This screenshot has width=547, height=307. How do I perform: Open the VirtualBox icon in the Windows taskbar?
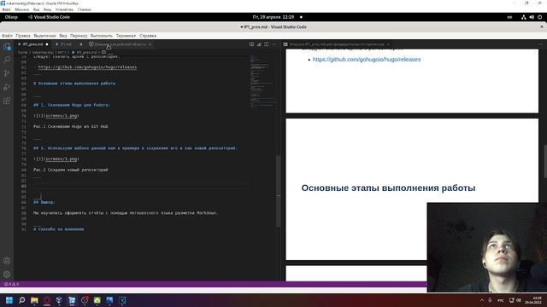pos(72,300)
